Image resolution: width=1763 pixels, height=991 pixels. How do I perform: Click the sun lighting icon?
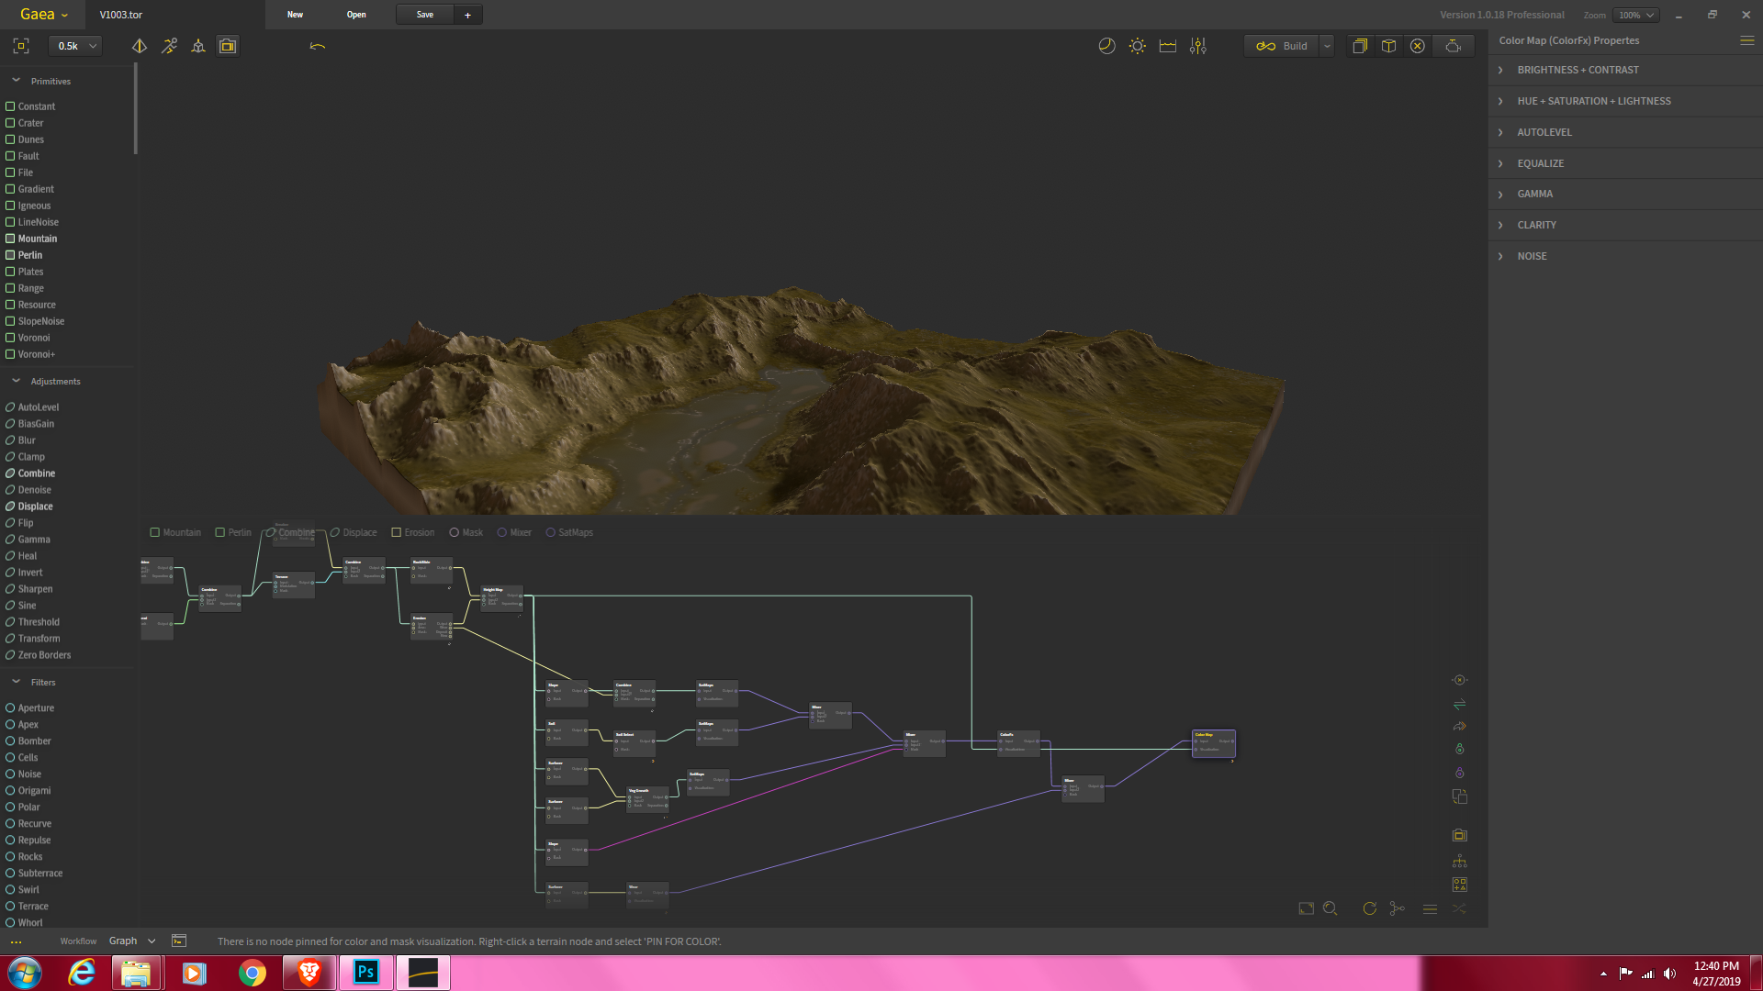point(1137,46)
